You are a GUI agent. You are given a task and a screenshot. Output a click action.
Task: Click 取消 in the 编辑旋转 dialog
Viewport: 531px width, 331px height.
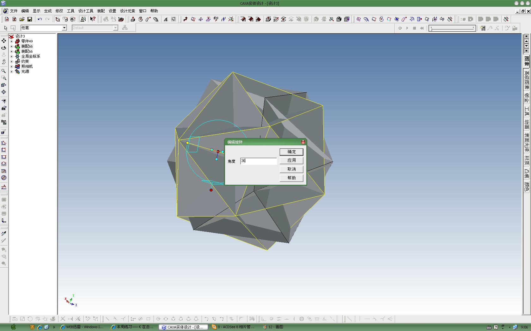pos(291,169)
